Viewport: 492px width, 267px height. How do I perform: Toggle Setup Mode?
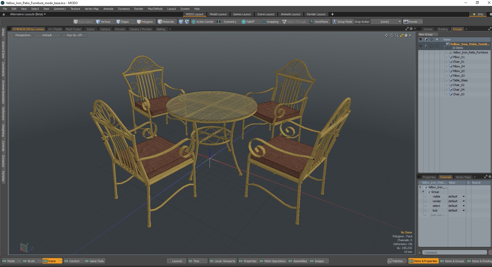342,22
